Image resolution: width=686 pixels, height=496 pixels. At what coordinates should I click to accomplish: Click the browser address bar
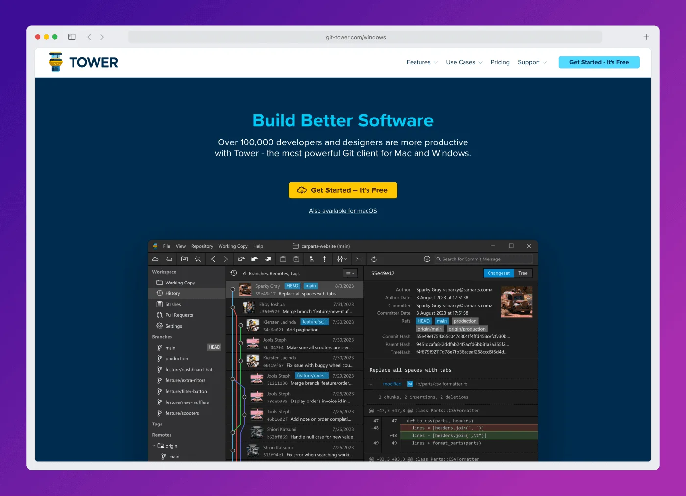[x=365, y=37]
